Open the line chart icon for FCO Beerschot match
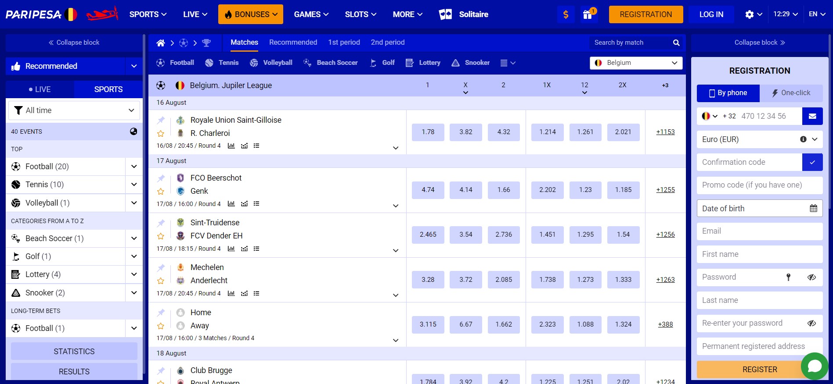 (x=245, y=204)
